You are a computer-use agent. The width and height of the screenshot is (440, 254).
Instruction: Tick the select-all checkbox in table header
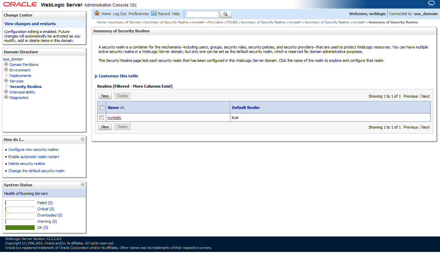tap(102, 108)
